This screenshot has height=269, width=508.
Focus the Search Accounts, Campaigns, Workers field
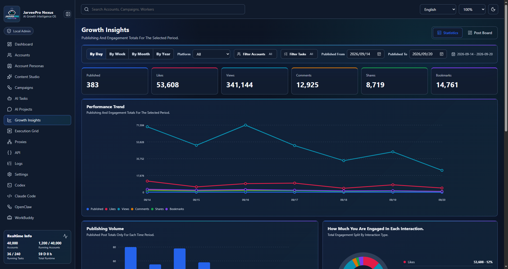[x=163, y=9]
